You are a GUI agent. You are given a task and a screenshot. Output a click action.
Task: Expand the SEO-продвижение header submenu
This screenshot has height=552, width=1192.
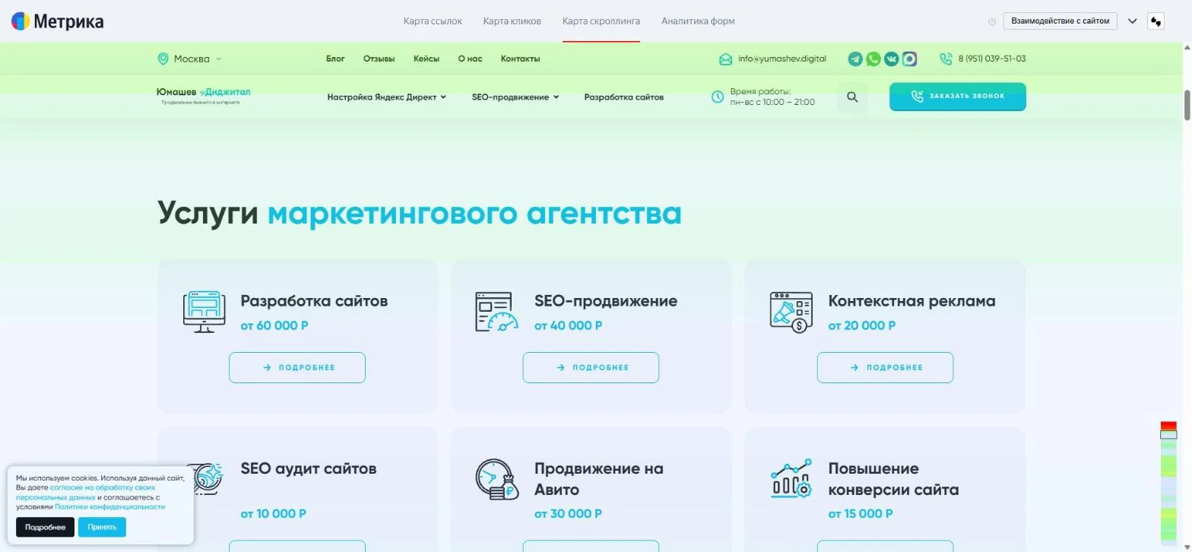pyautogui.click(x=556, y=97)
